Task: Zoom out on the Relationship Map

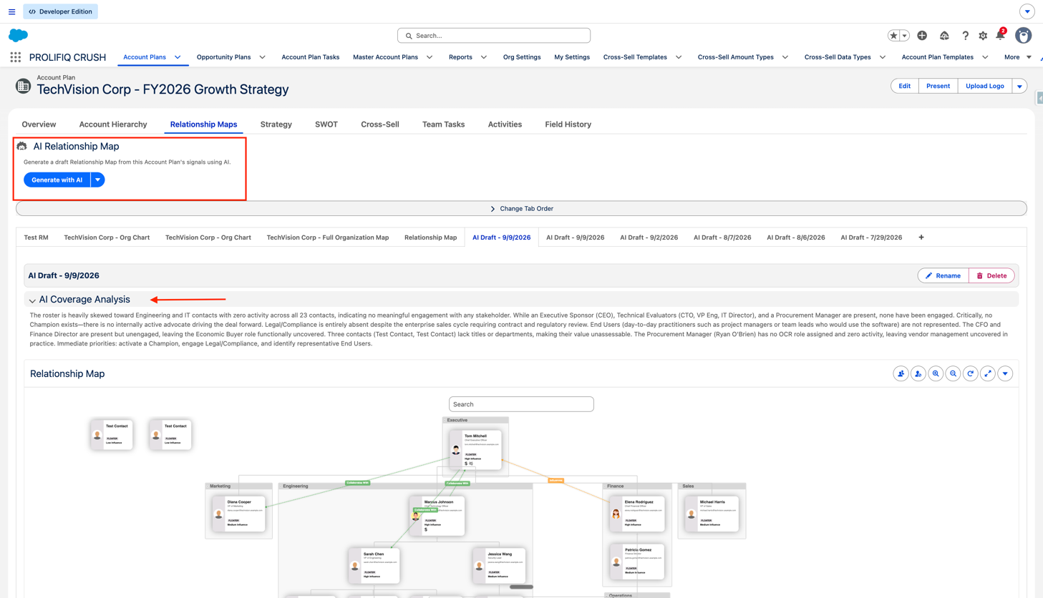Action: (953, 373)
